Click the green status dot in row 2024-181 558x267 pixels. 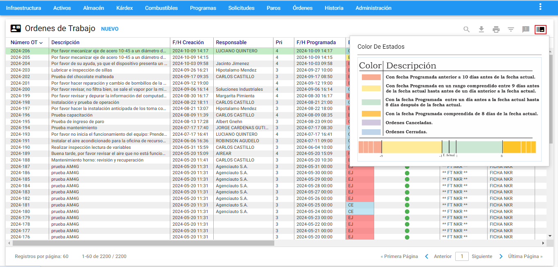click(407, 205)
